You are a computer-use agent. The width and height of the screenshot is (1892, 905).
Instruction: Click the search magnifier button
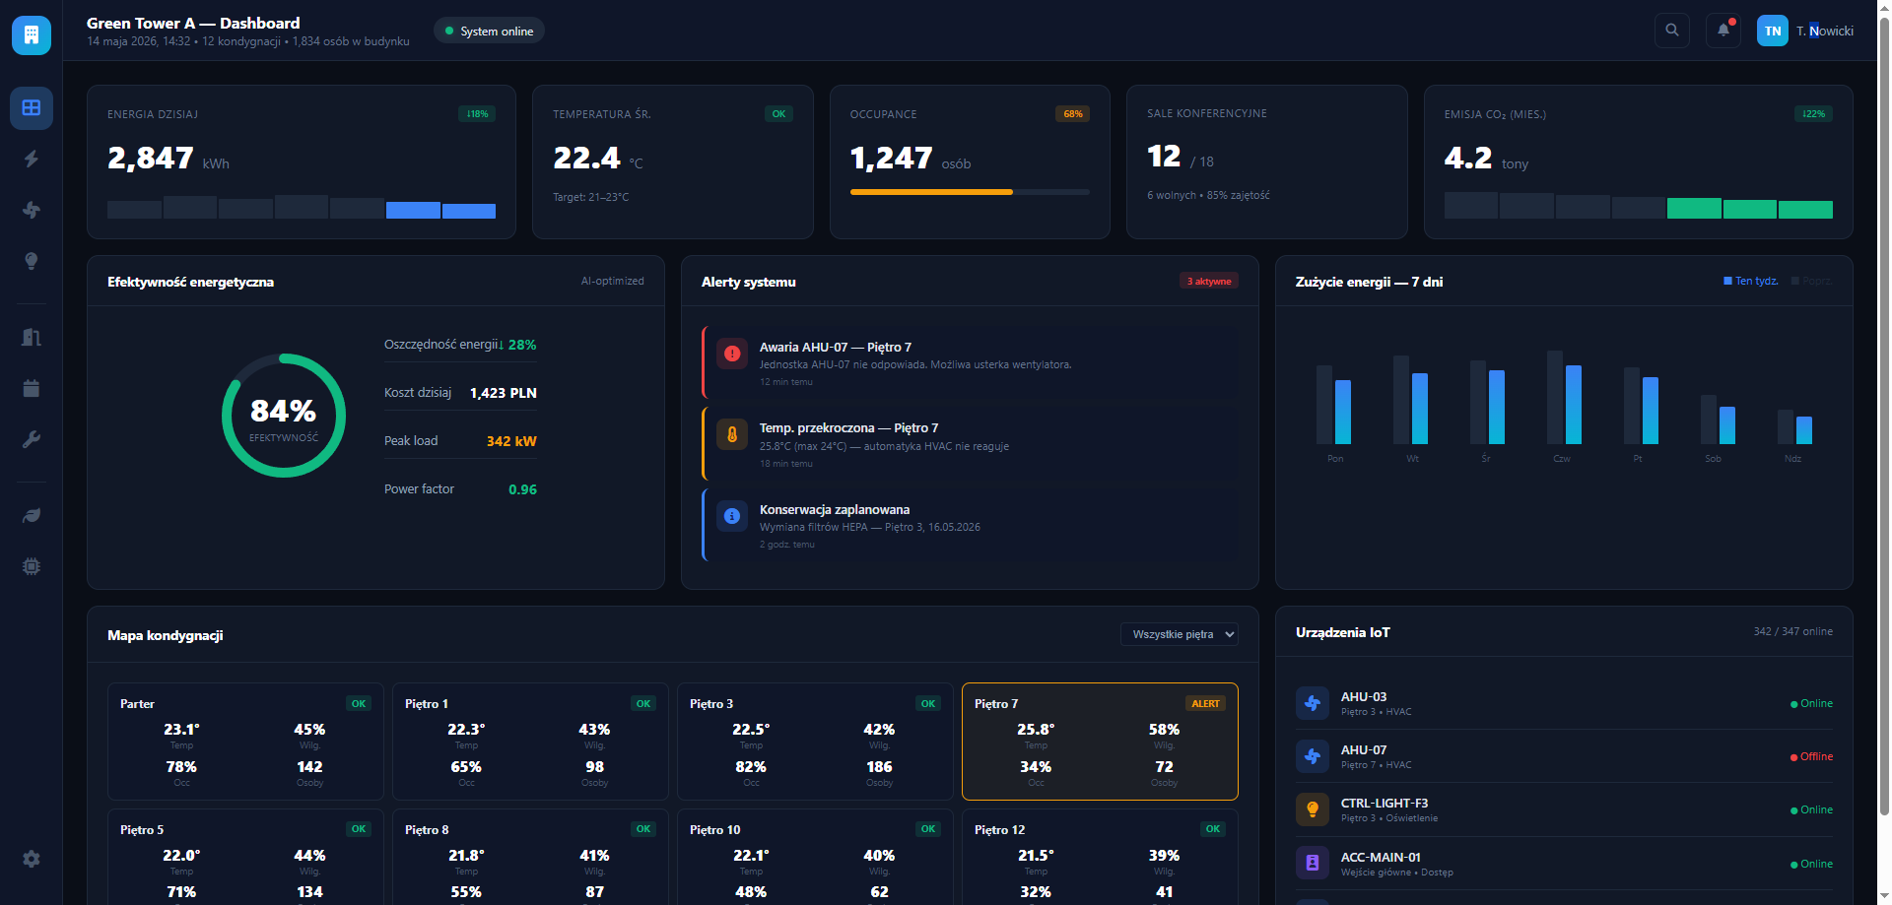point(1672,31)
